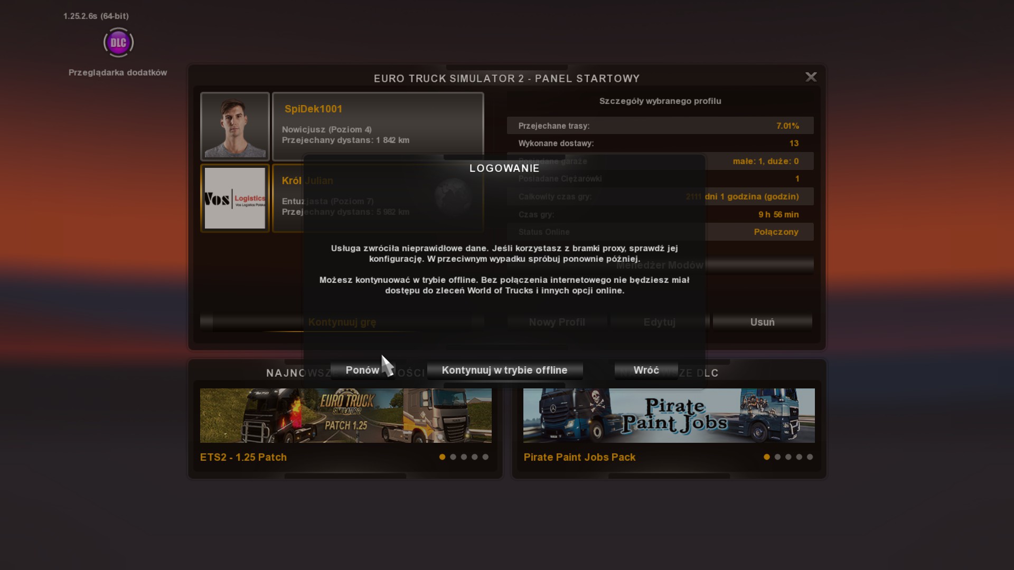Click Przeglądarka dodatków label
This screenshot has width=1014, height=570.
pos(118,72)
